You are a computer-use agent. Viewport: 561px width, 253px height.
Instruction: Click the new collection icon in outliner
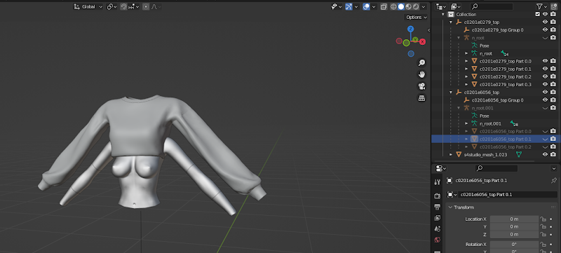click(x=554, y=6)
